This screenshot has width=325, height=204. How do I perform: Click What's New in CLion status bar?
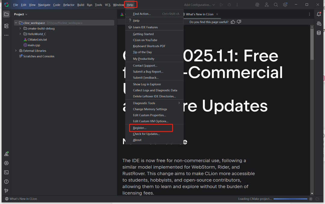tap(21, 199)
